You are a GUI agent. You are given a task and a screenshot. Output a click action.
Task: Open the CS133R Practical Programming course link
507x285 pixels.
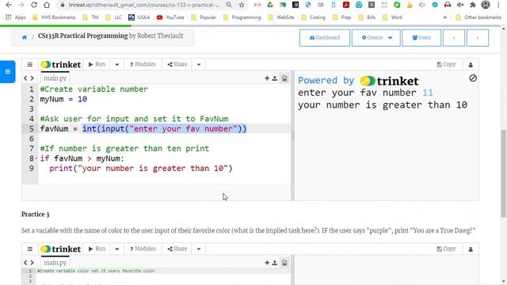tap(82, 36)
